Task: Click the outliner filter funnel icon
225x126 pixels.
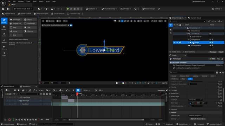Action: coord(171,25)
